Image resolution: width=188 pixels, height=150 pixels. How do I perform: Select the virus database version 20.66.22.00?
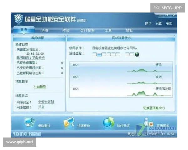pyautogui.click(x=35, y=53)
